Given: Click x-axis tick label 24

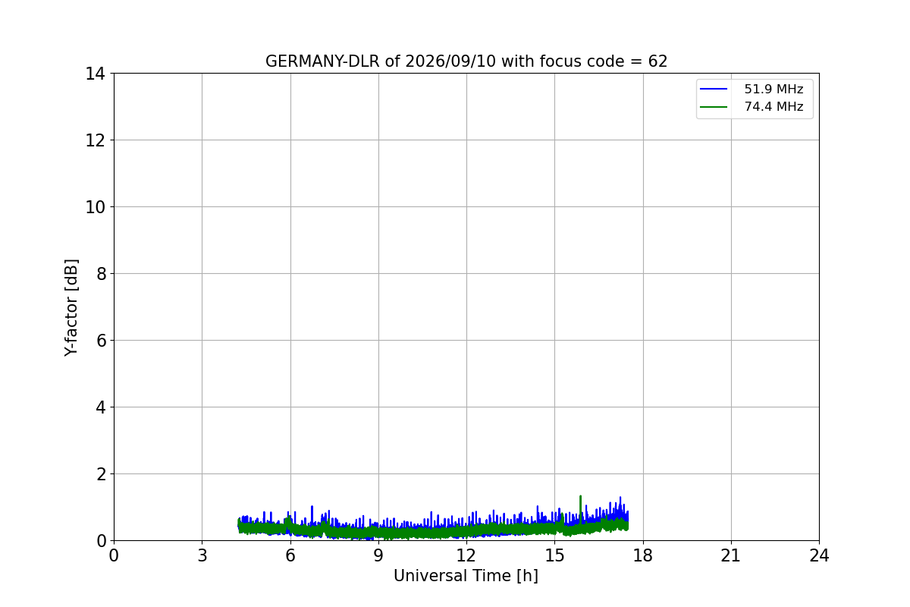Looking at the screenshot, I should click(819, 555).
